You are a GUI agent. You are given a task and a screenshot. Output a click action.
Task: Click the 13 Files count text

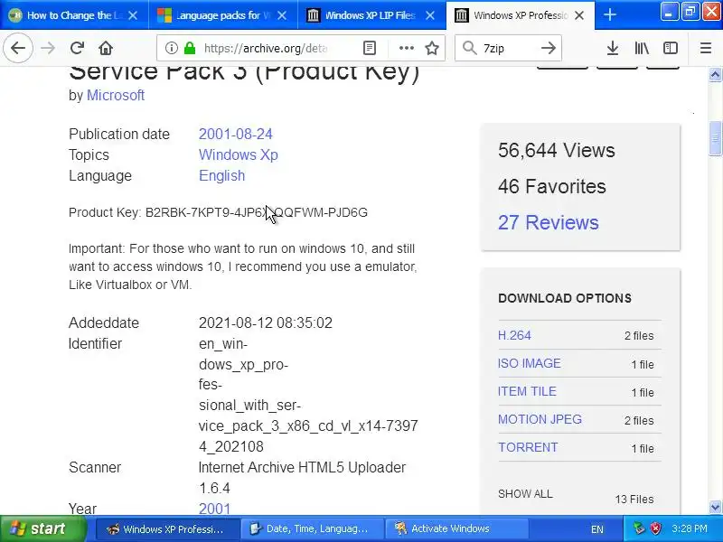[x=634, y=500]
